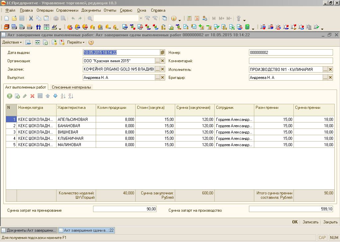Move row up with arrow icon
The height and width of the screenshot is (242, 340).
(x=48, y=96)
